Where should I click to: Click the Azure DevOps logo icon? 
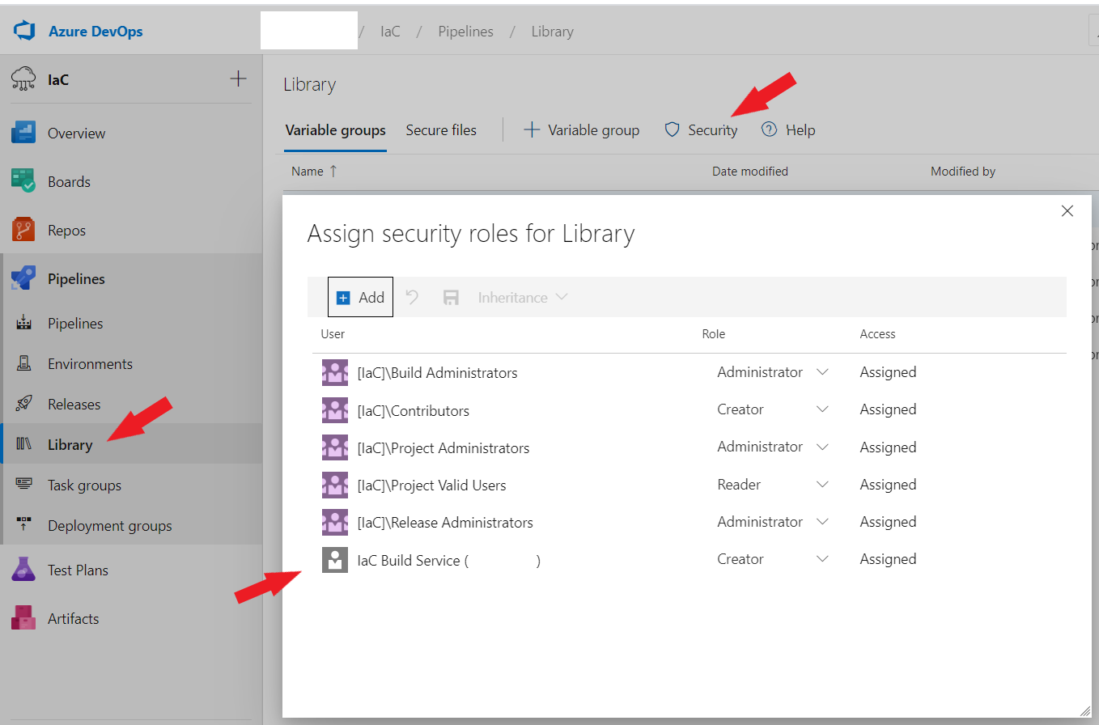click(24, 32)
